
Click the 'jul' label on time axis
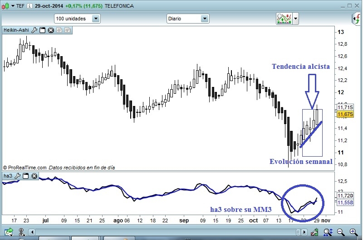tap(46, 221)
